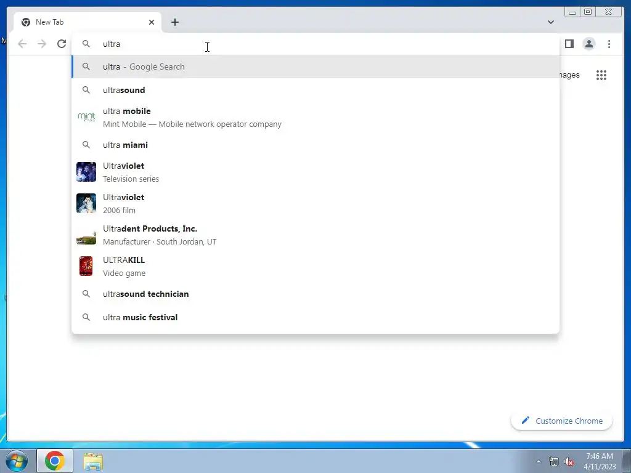
Task: Click Chrome icon in the taskbar
Action: tap(55, 461)
